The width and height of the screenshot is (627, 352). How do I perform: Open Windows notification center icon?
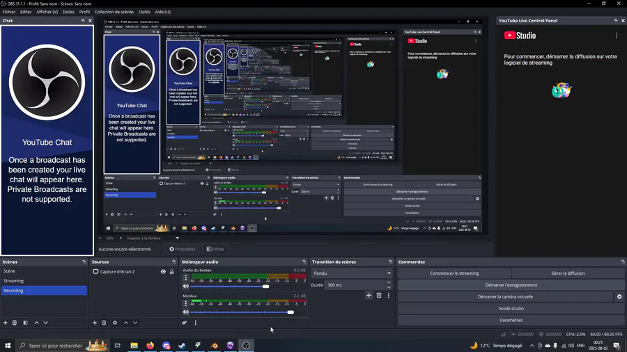(x=617, y=346)
